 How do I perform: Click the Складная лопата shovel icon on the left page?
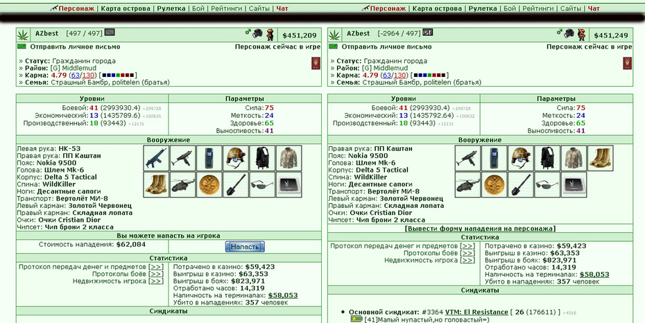(x=236, y=185)
